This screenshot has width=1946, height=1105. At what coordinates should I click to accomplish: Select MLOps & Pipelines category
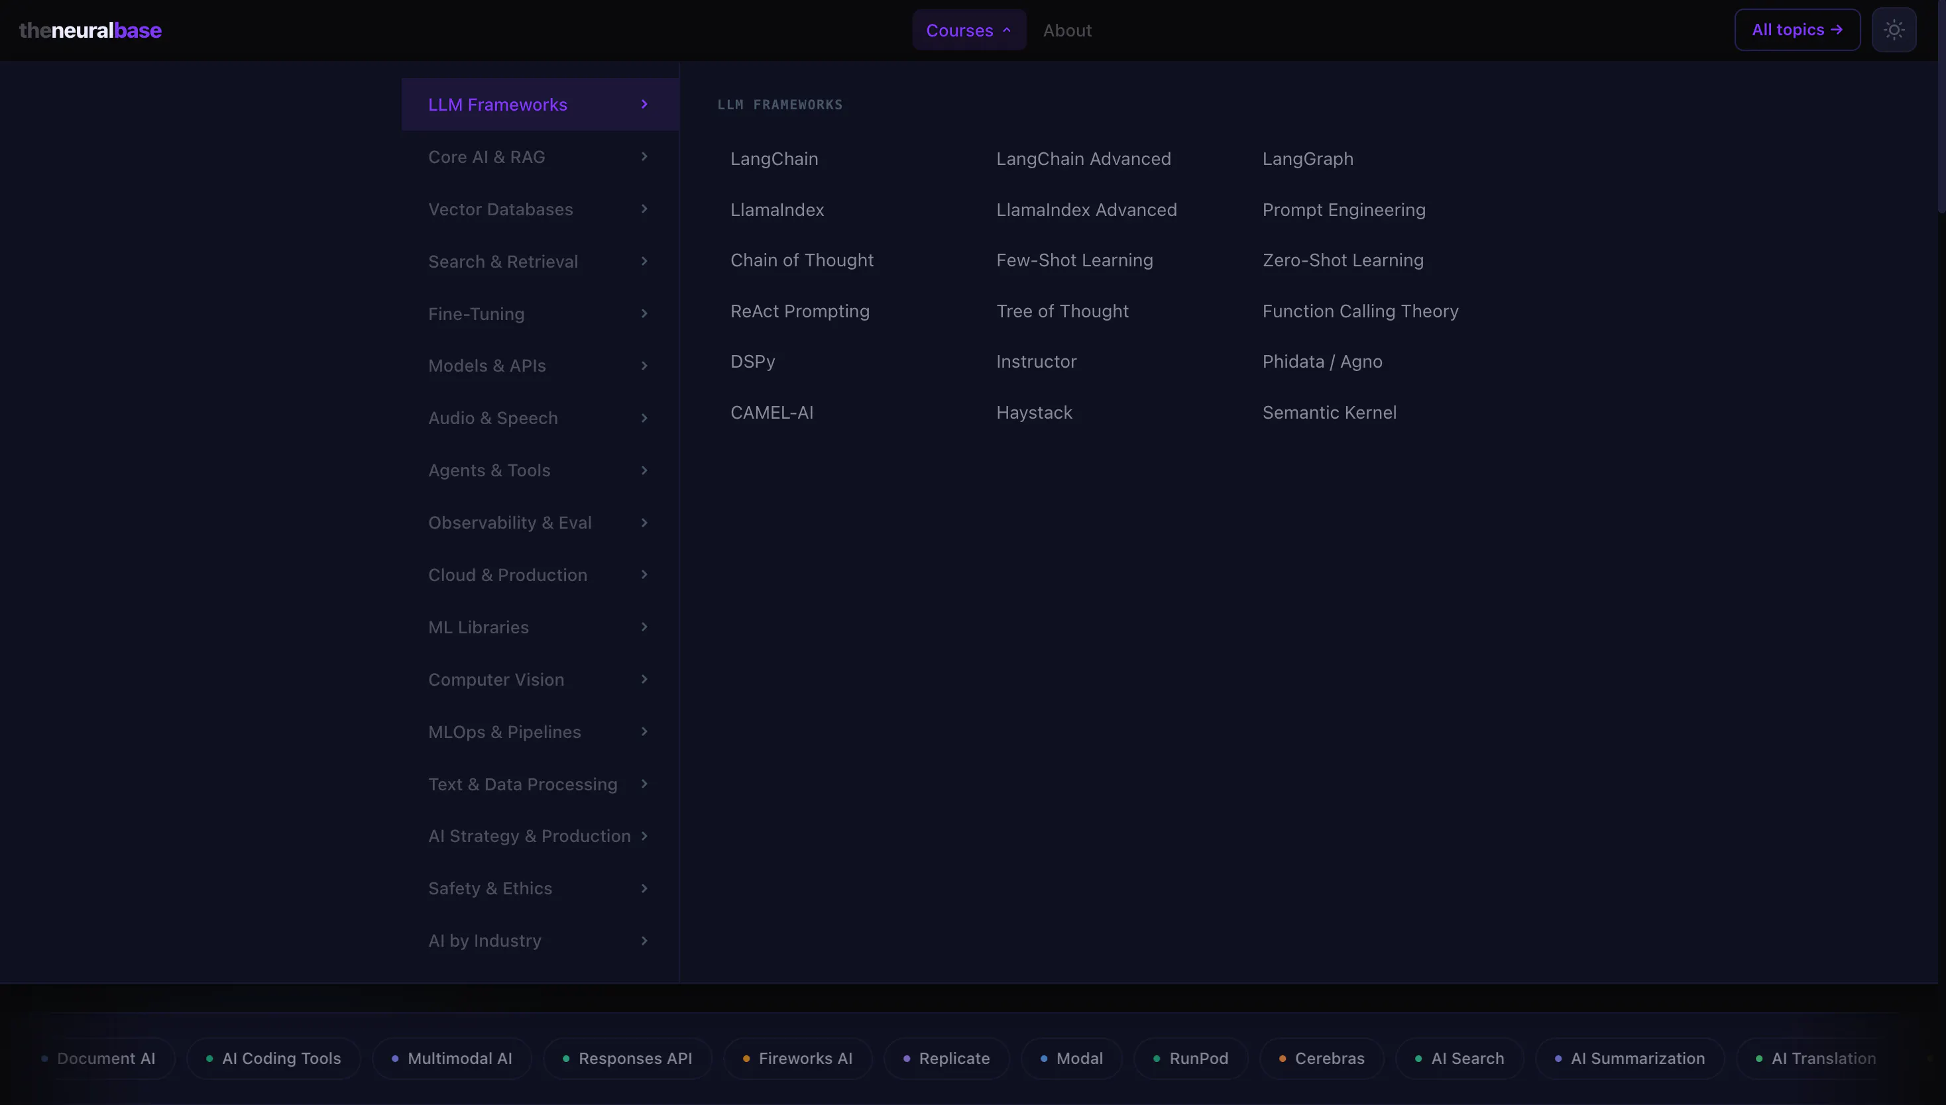pyautogui.click(x=540, y=733)
